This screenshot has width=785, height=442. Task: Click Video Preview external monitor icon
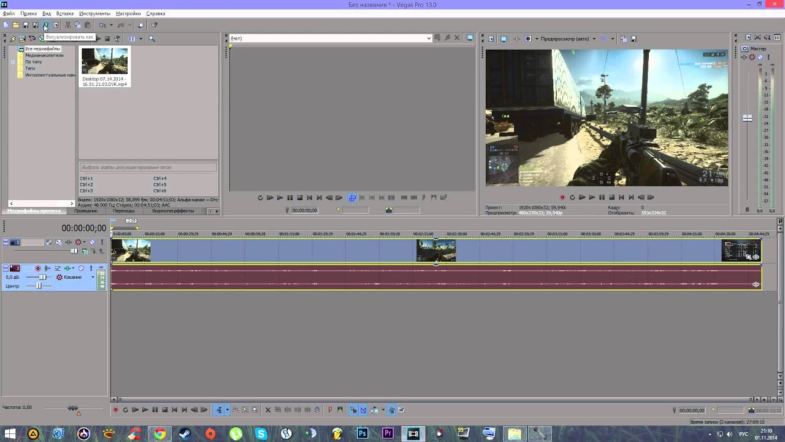(504, 39)
